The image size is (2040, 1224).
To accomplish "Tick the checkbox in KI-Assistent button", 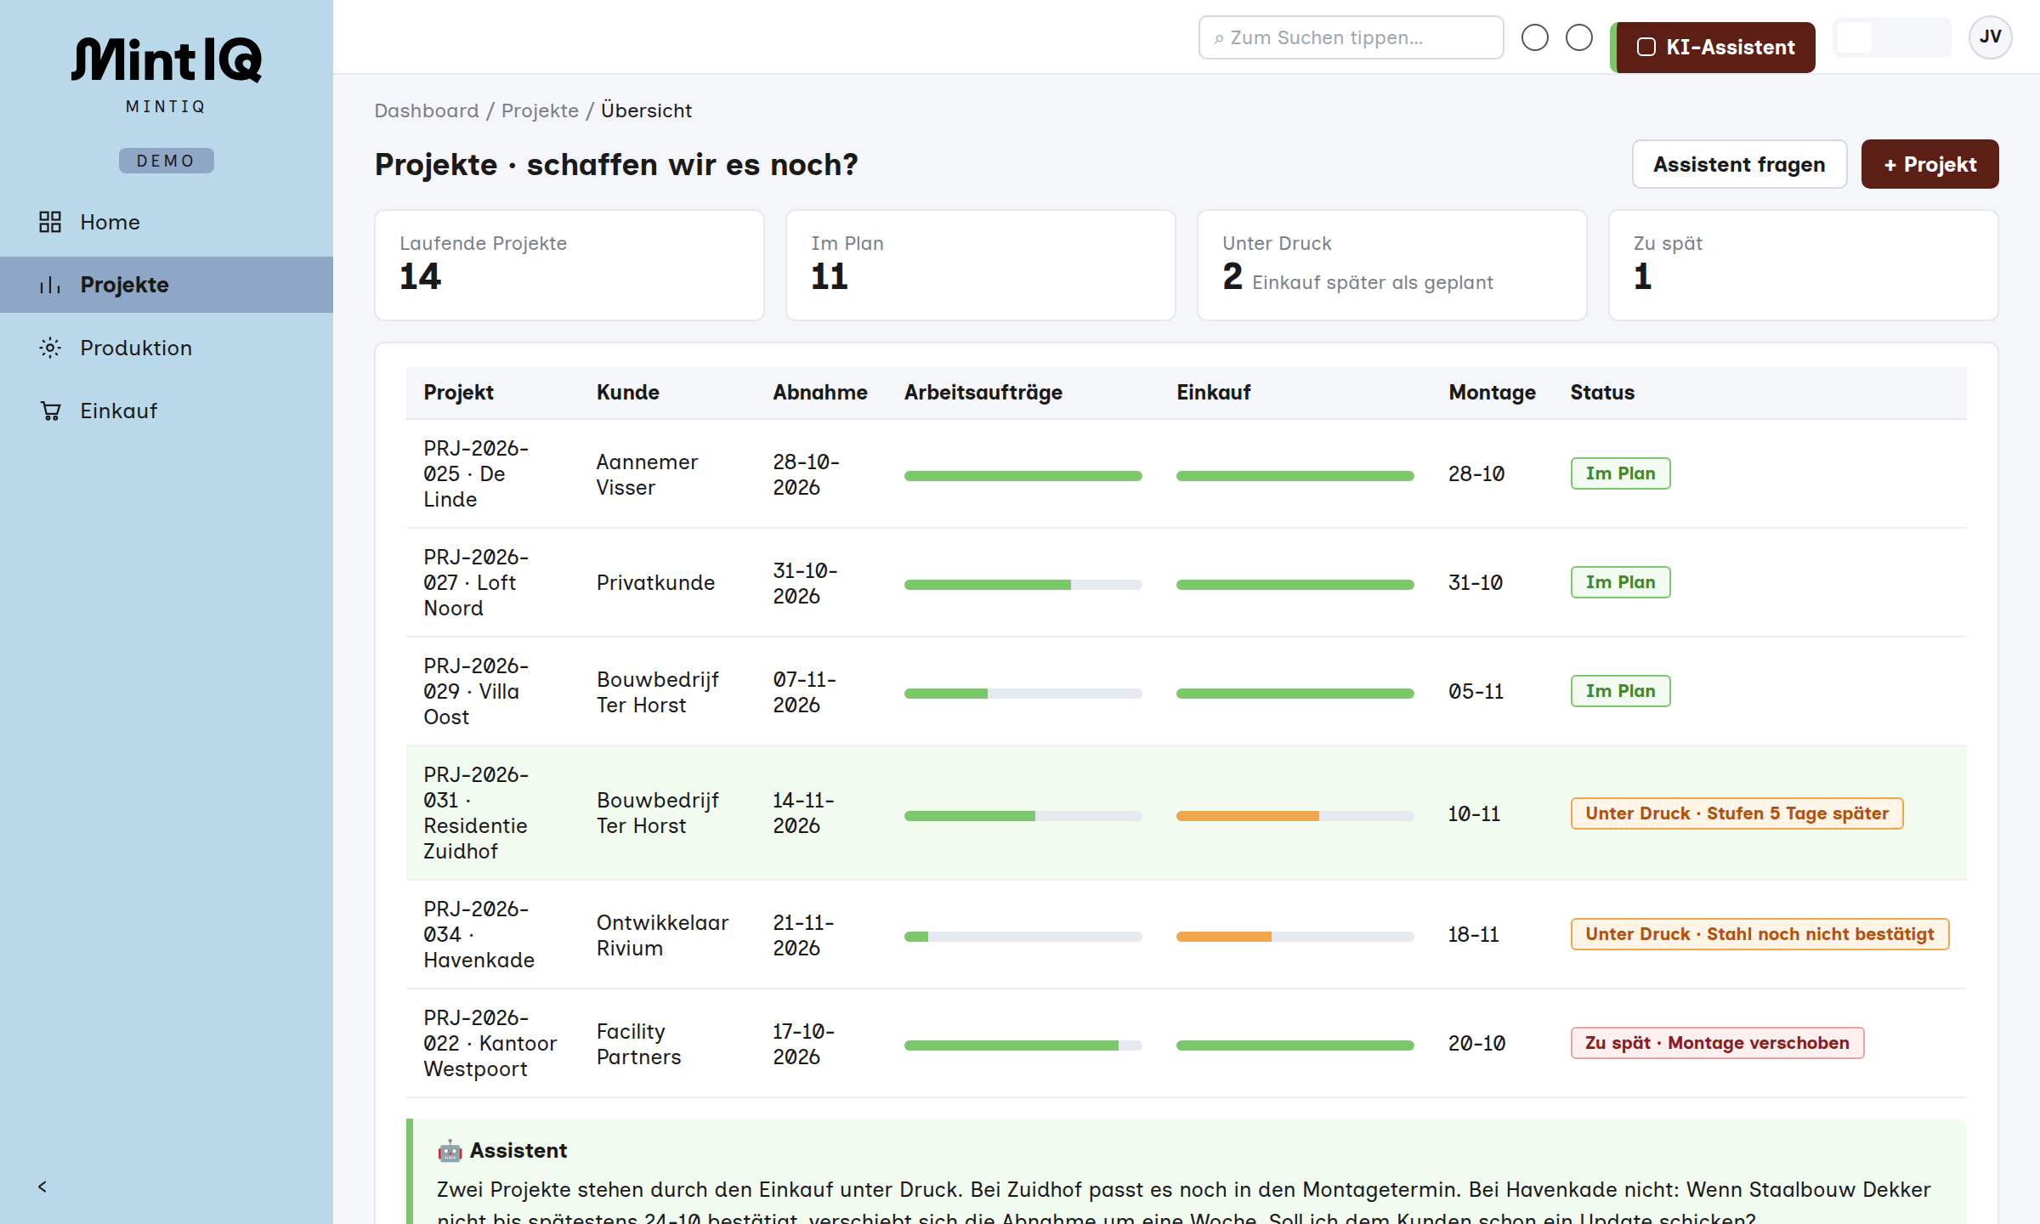I will pyautogui.click(x=1646, y=48).
